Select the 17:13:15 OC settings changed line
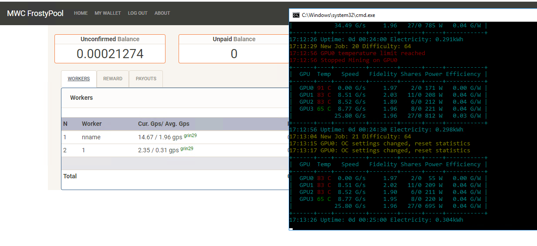This screenshot has height=246, width=537. tap(380, 144)
